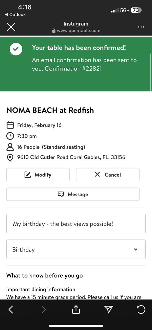
Task: Click the dropdown chevron arrow
Action: coord(136,249)
